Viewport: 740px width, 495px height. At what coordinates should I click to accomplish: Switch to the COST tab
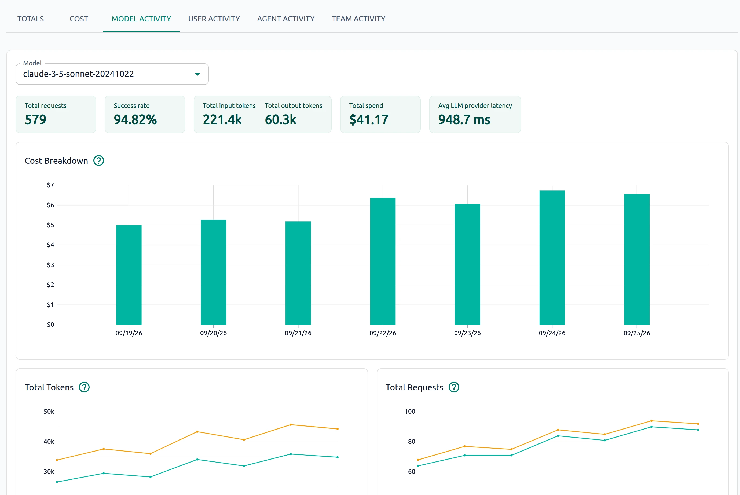[79, 19]
